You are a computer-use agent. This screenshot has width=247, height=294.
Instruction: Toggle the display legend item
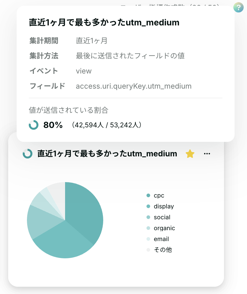pos(160,206)
